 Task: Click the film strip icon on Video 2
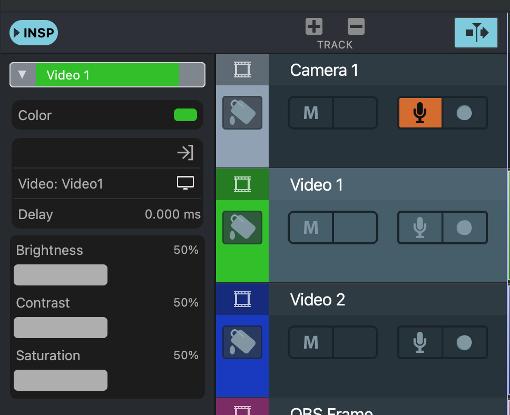point(242,299)
